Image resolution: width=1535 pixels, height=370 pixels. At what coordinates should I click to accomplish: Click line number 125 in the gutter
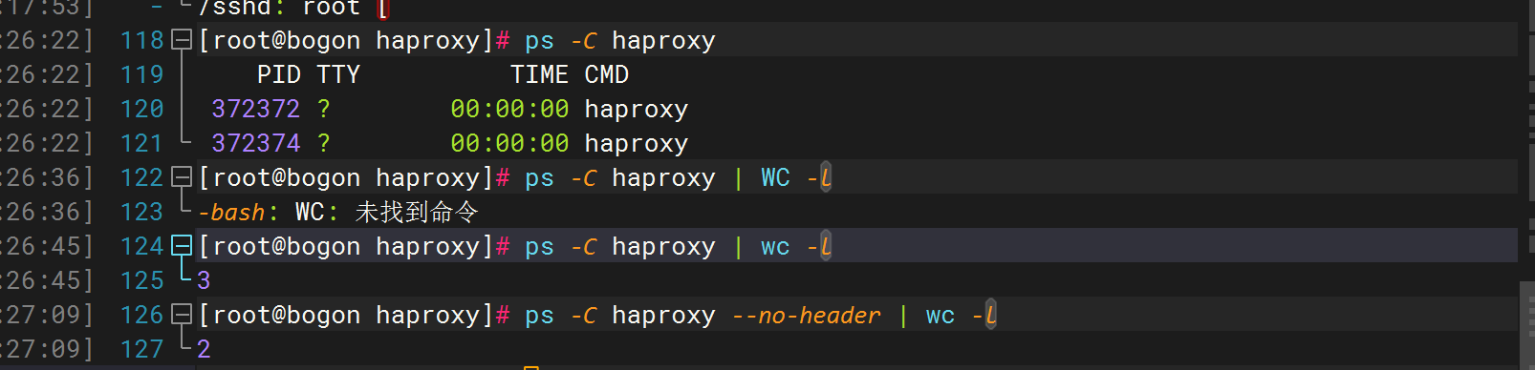click(142, 281)
